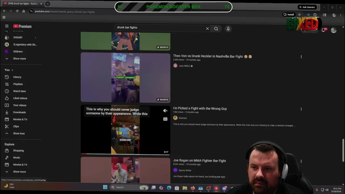Open the browser home page
This screenshot has height=194, width=345.
pos(24,11)
